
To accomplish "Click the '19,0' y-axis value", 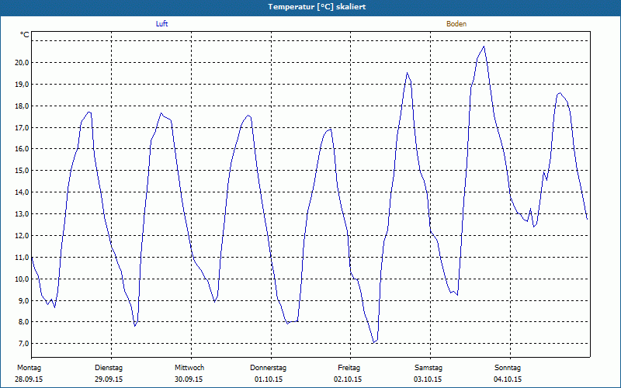I will tap(23, 85).
